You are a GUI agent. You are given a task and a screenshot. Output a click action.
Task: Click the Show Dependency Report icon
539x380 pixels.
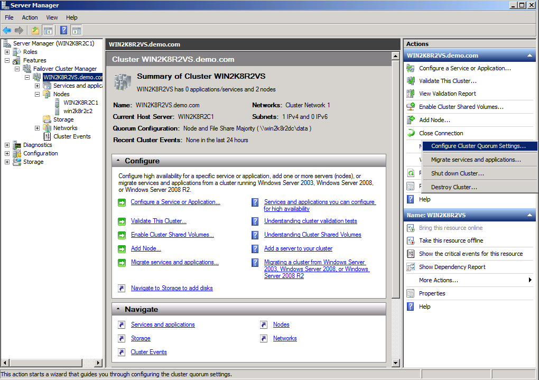411,266
